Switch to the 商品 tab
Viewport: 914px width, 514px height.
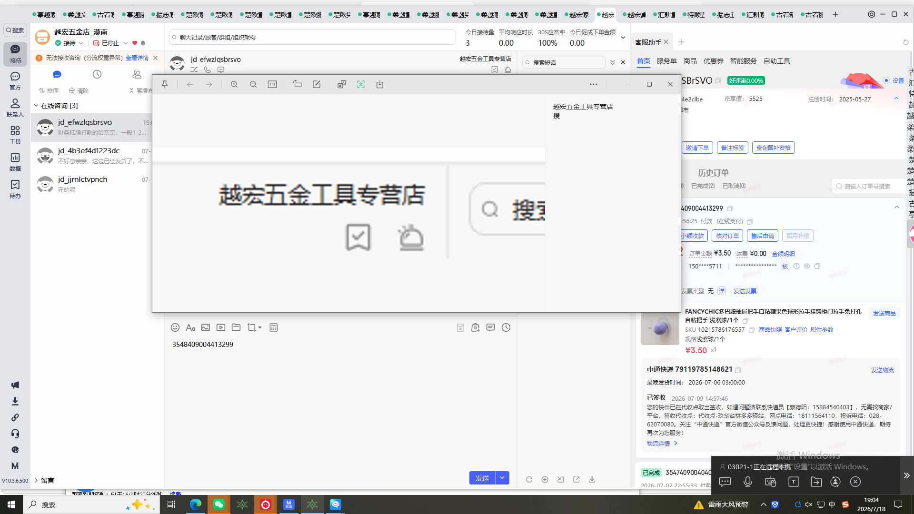(690, 61)
